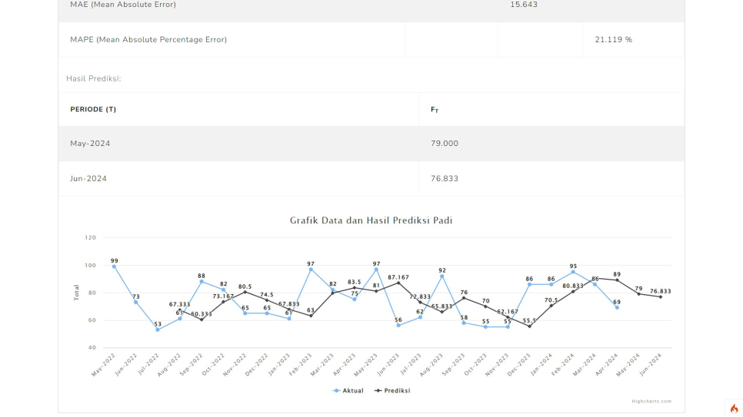
Task: Click the Aktual data point labeled 53
Action: (158, 329)
